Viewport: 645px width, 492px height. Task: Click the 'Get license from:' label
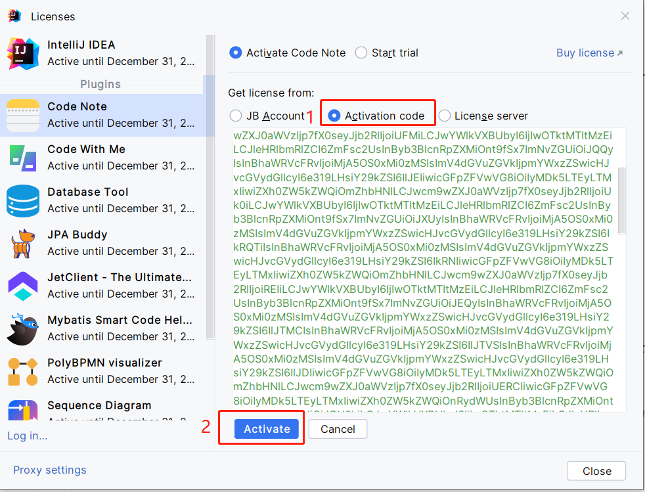tap(271, 93)
